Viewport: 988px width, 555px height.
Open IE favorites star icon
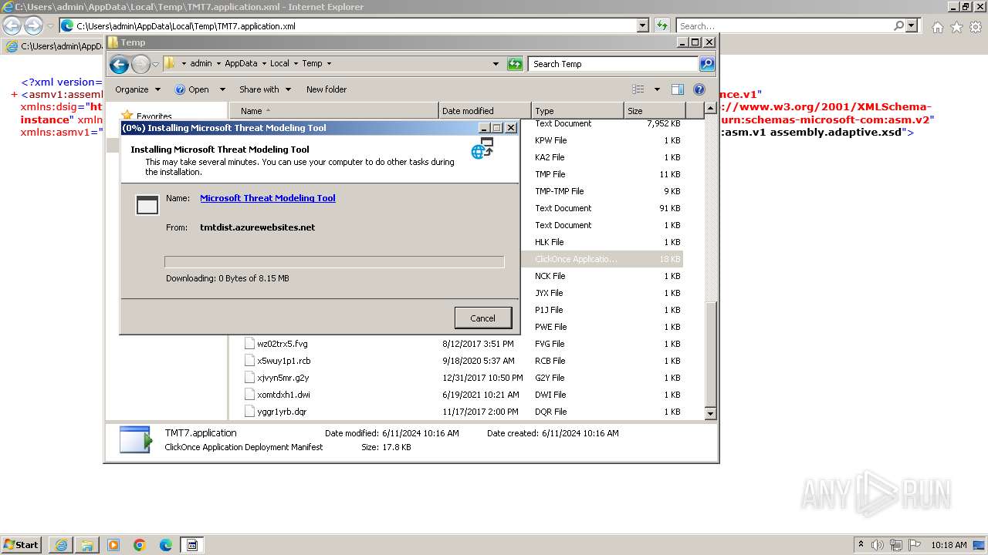pyautogui.click(x=956, y=27)
